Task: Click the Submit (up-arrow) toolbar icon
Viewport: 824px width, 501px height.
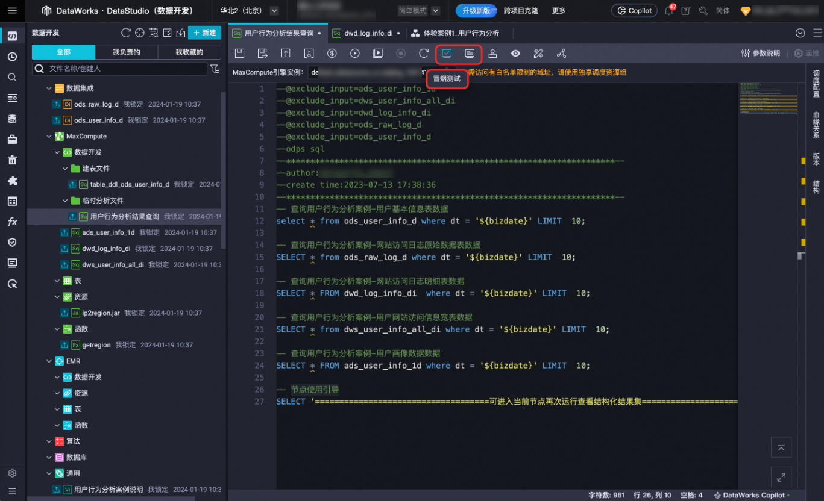Action: pyautogui.click(x=286, y=54)
